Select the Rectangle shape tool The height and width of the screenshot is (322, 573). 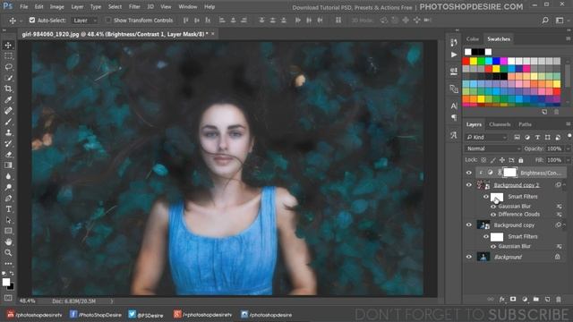pos(8,231)
